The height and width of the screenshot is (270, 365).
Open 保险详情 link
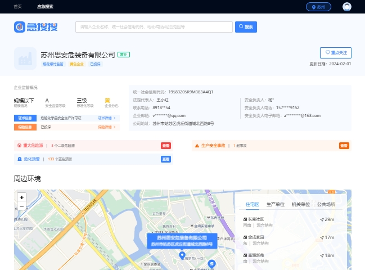pos(105,127)
